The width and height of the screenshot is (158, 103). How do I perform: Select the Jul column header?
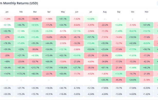[91, 12]
